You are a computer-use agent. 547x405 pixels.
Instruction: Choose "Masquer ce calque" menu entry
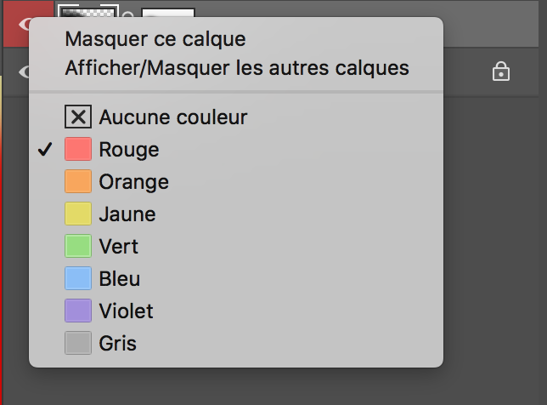[155, 39]
